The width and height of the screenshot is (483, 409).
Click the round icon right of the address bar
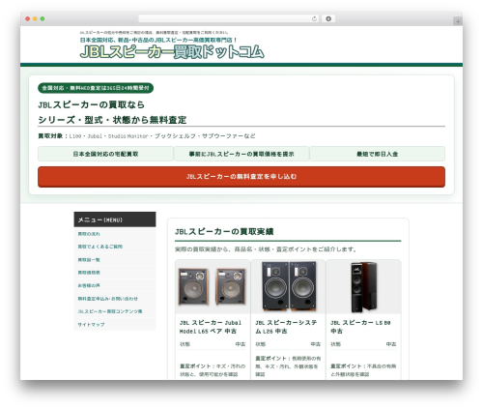pyautogui.click(x=328, y=18)
